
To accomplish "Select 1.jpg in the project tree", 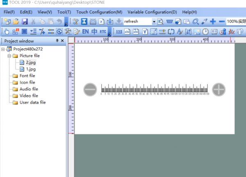I will pyautogui.click(x=31, y=69).
